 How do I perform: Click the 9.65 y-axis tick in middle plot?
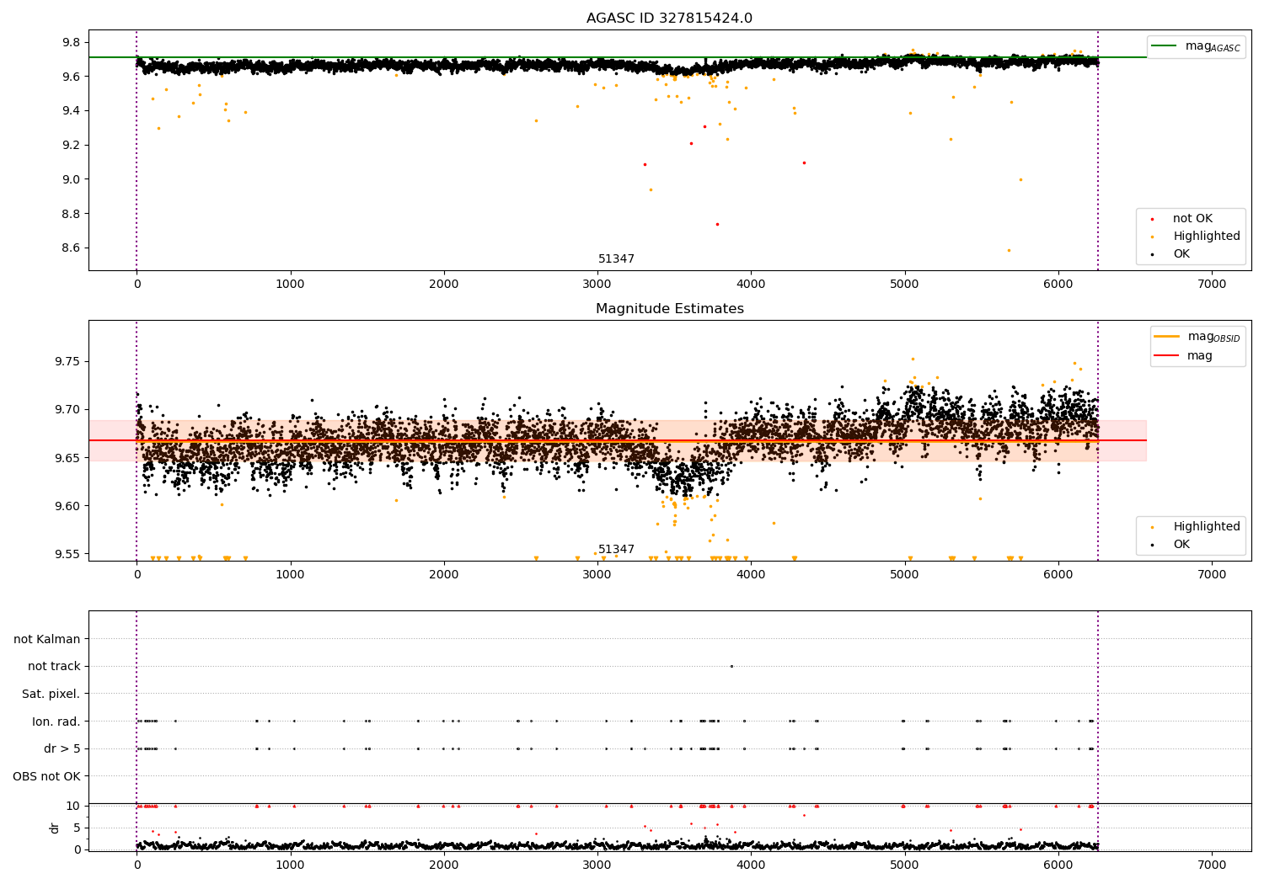click(67, 458)
